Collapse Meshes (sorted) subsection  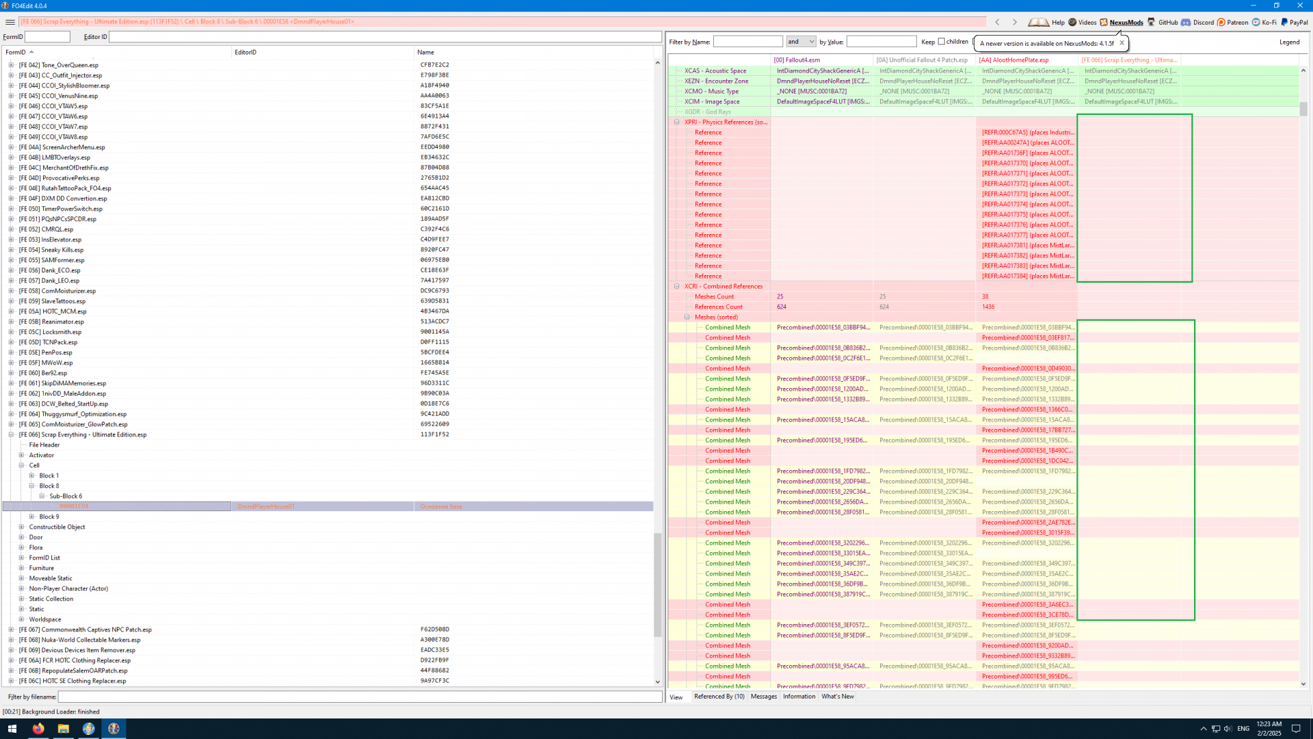[687, 317]
